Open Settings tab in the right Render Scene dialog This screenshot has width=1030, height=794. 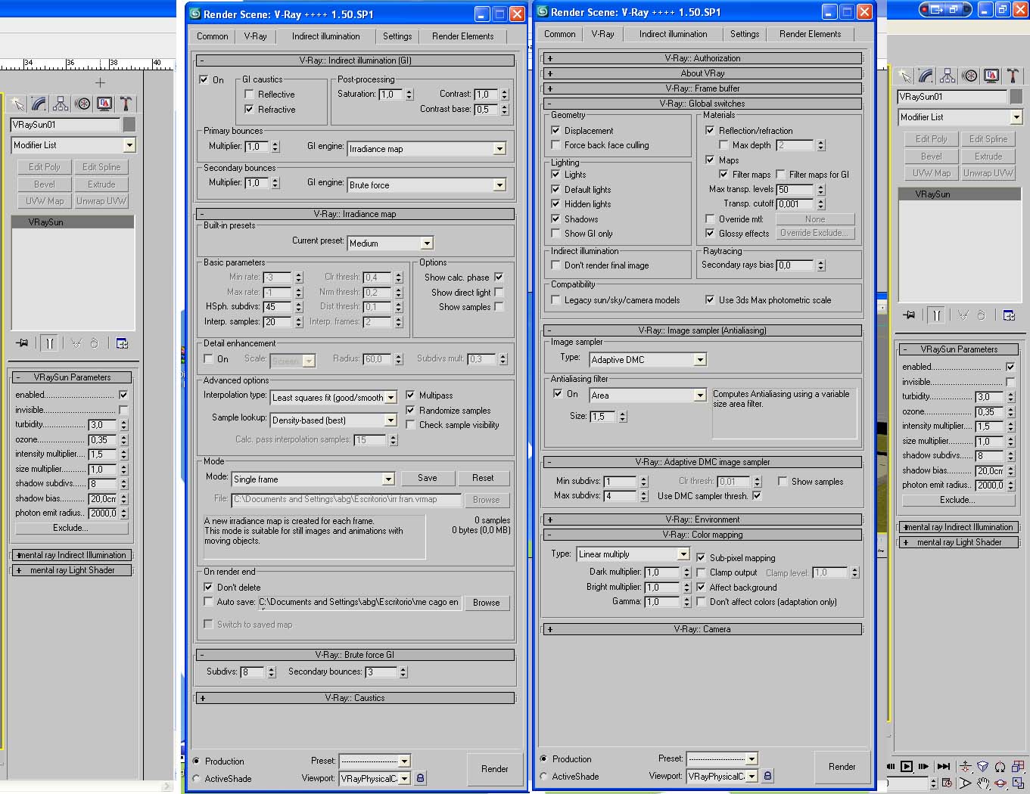(745, 34)
